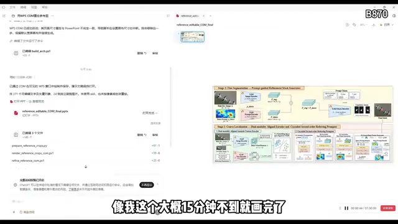Open the reference_editable_COM_final.pptx file card
The width and height of the screenshot is (398, 224).
tap(86, 113)
